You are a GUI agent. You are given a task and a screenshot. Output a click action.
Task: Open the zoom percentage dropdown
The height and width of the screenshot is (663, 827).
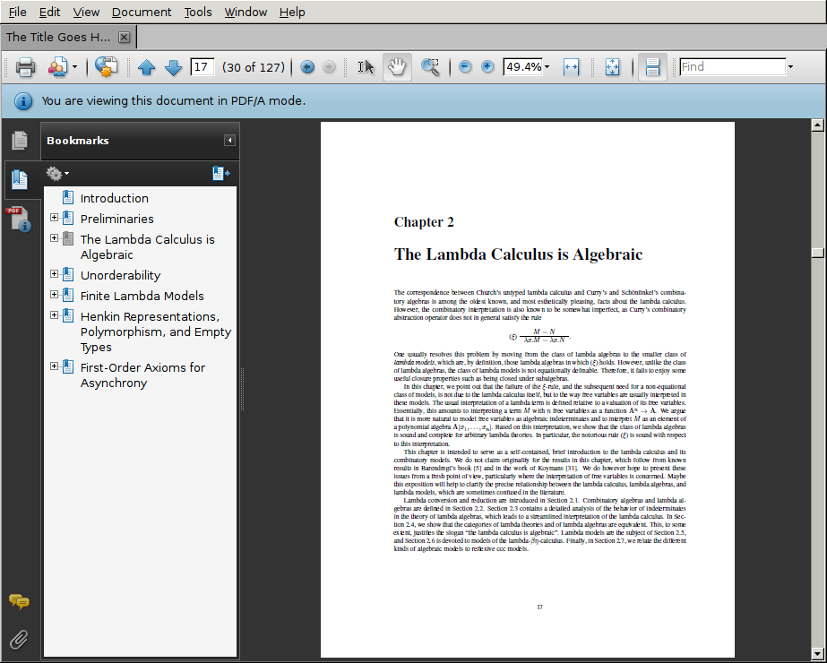click(547, 67)
